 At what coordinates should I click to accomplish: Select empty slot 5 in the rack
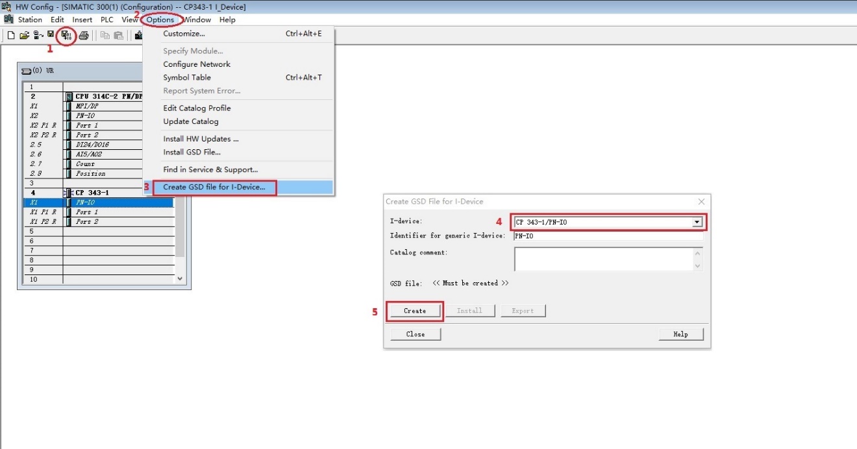click(x=99, y=231)
